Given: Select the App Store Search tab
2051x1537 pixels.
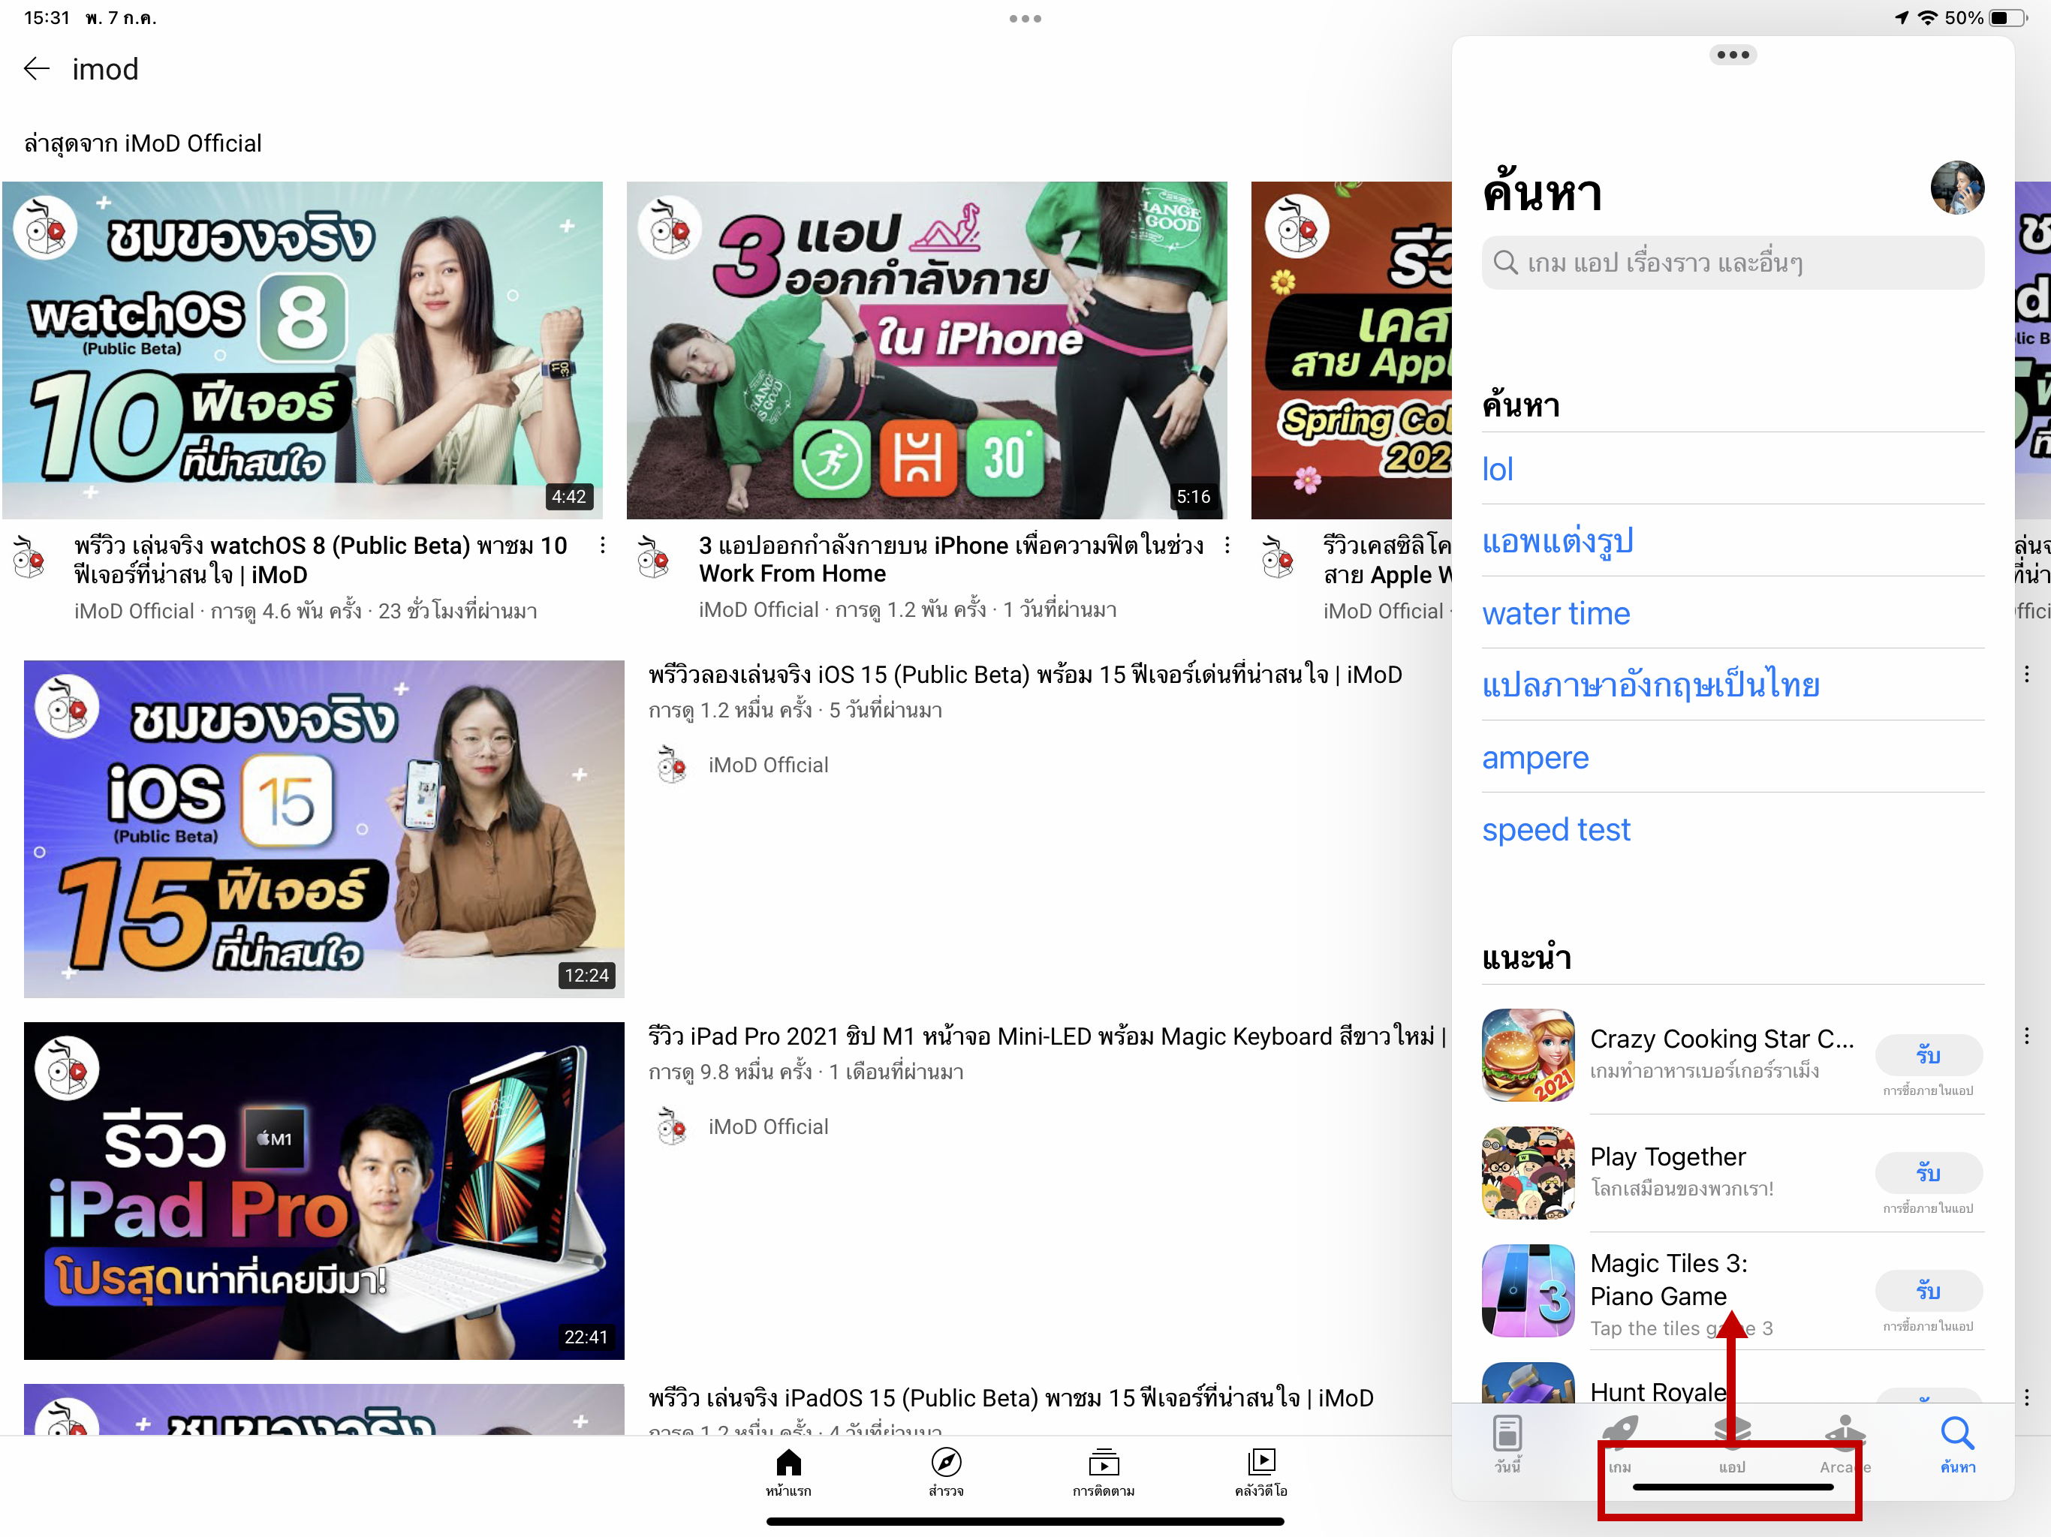Looking at the screenshot, I should 1957,1442.
